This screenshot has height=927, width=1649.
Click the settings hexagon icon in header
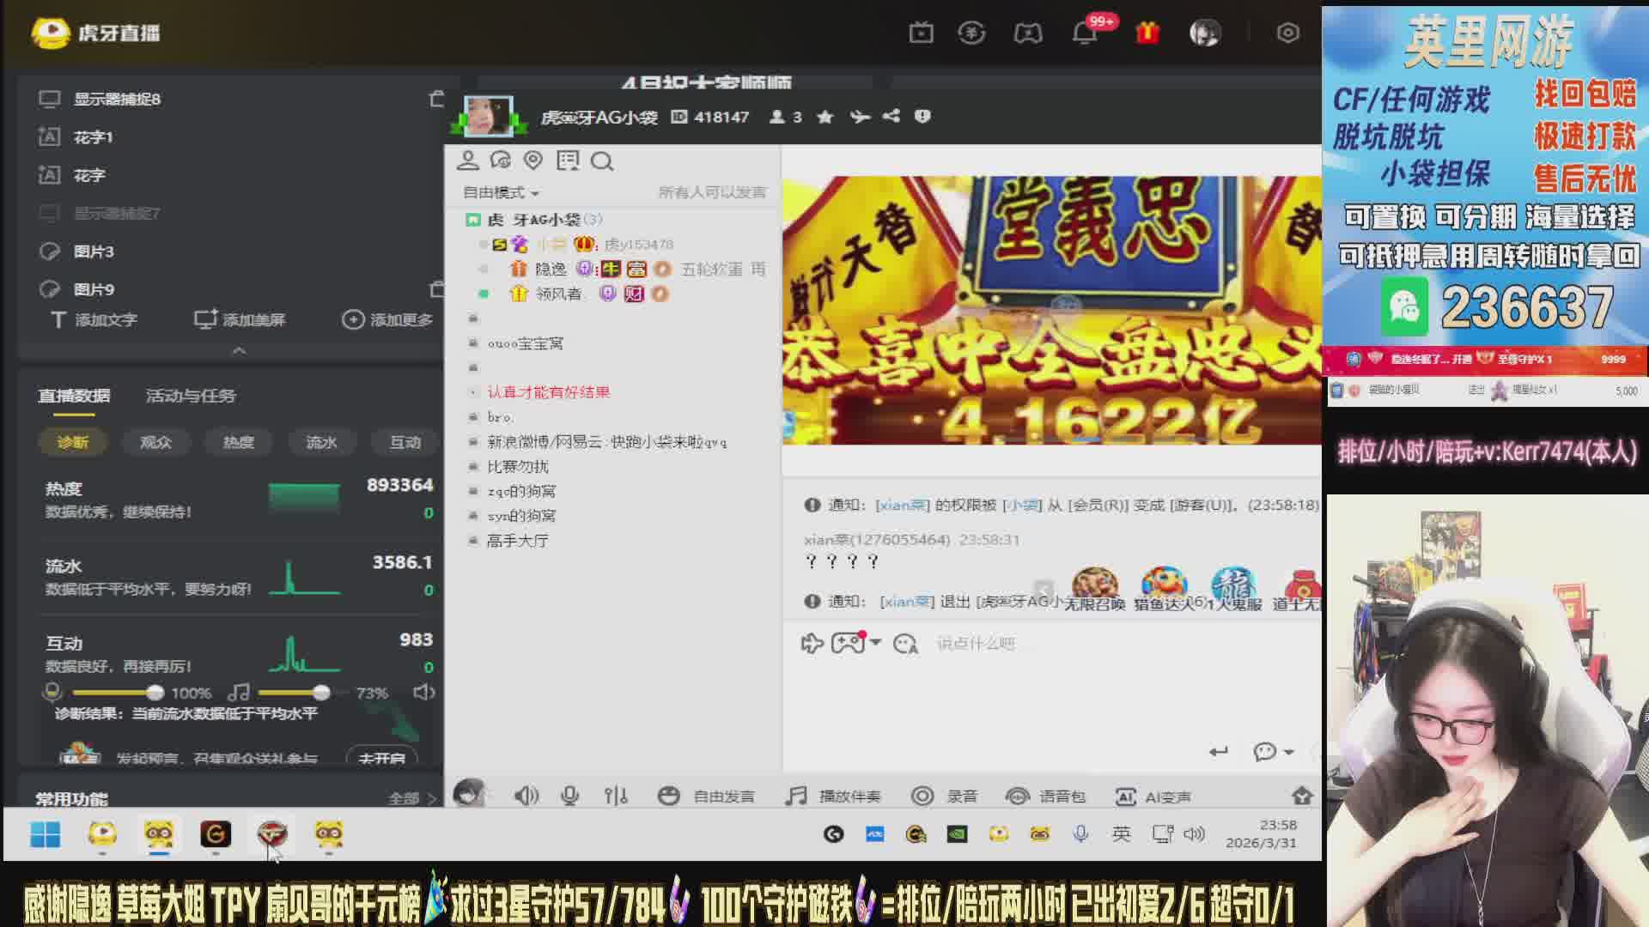click(x=1287, y=33)
